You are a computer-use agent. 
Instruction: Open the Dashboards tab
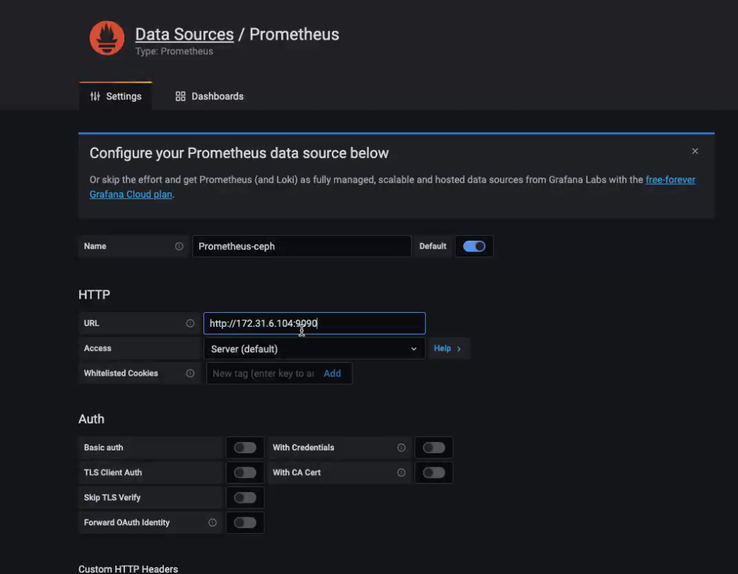tap(210, 97)
